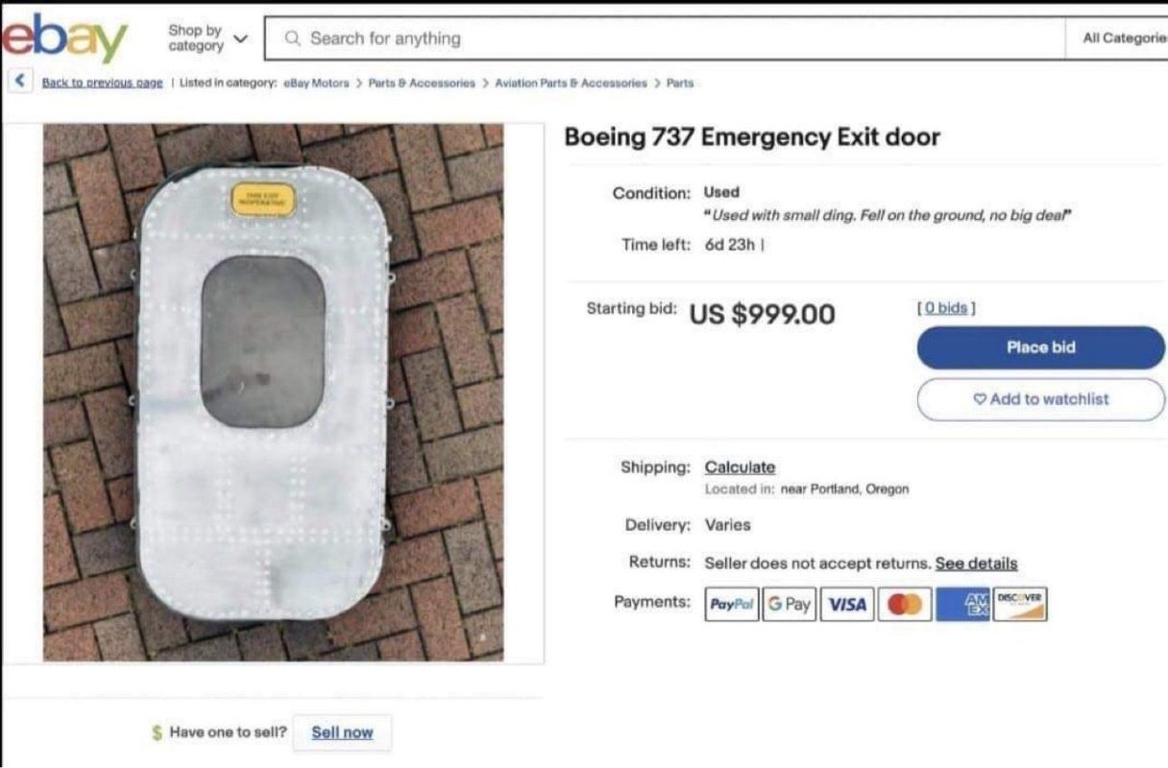
Task: Go to Aviation Parts & Accessories breadcrumb
Action: tap(571, 83)
